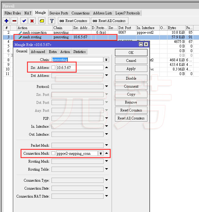Collapse the Src. Address field

(107, 67)
